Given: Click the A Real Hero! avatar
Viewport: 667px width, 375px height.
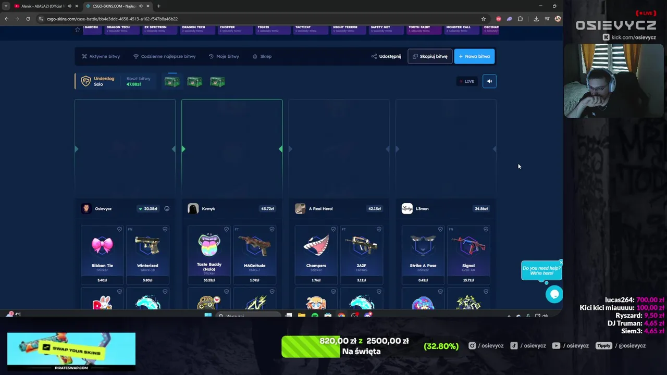Looking at the screenshot, I should coord(300,209).
